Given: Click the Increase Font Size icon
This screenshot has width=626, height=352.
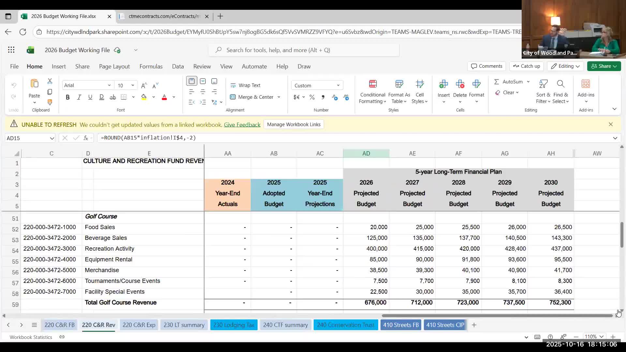Looking at the screenshot, I should point(144,85).
